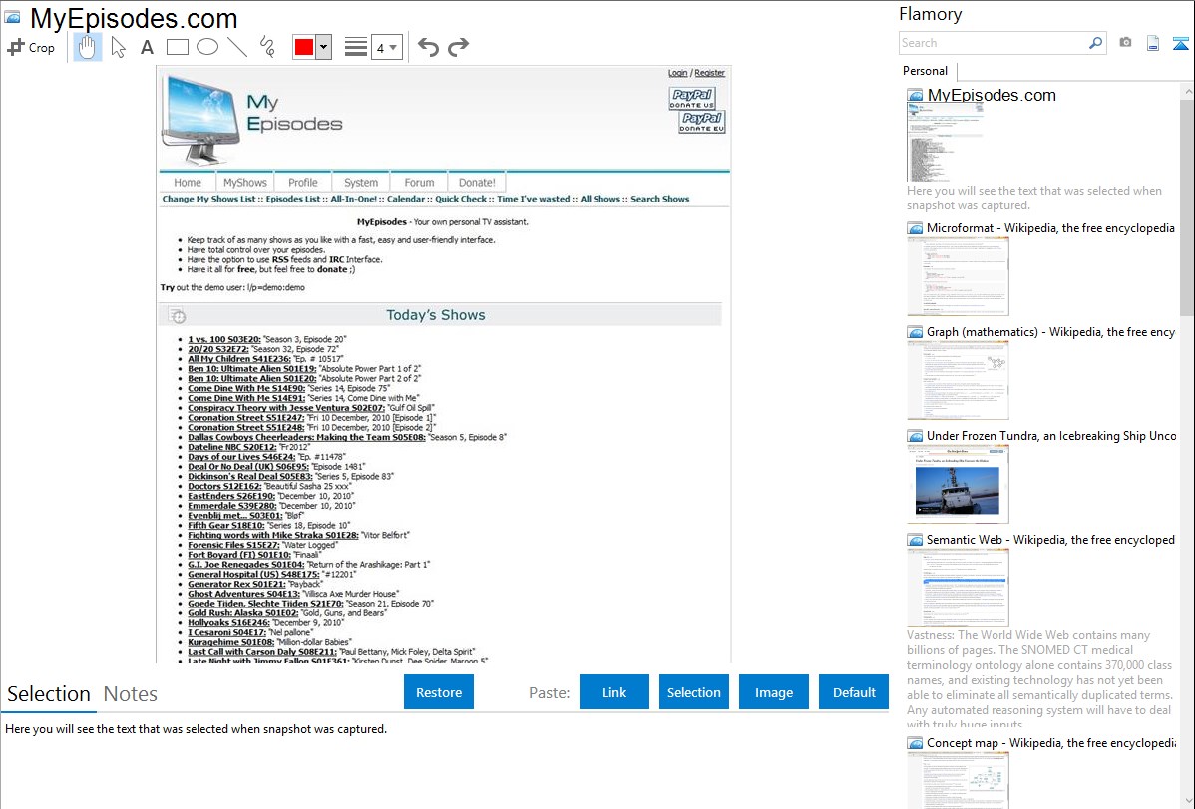Pick the ellipse shape tool

click(207, 47)
